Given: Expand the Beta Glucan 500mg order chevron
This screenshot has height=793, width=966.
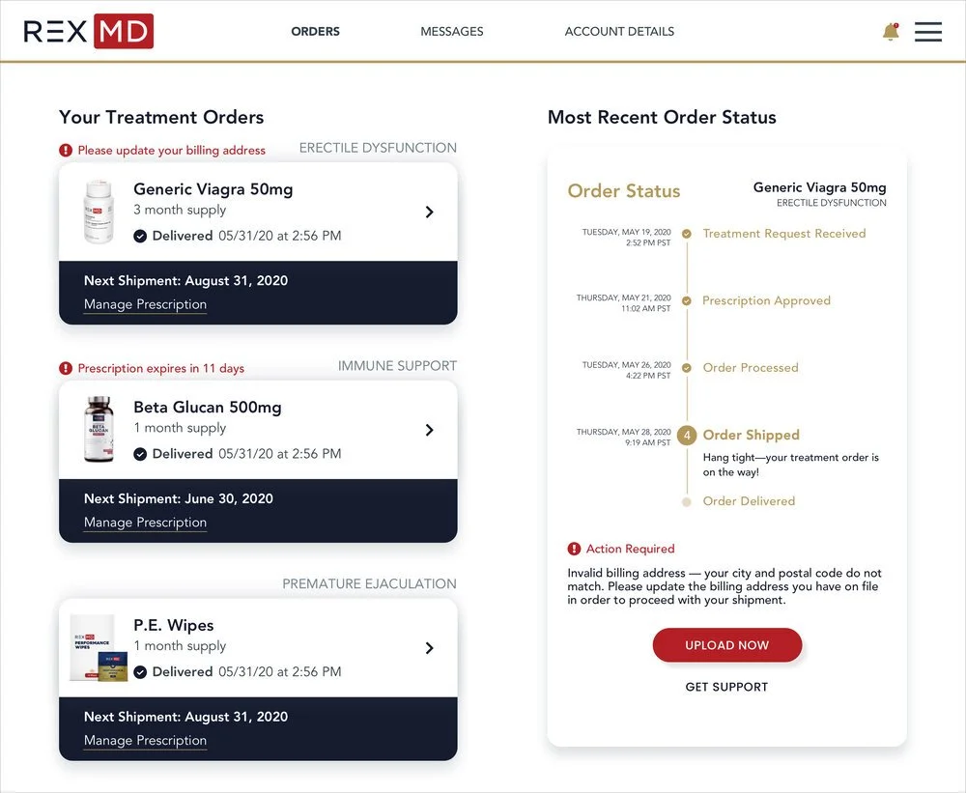Looking at the screenshot, I should pyautogui.click(x=430, y=430).
